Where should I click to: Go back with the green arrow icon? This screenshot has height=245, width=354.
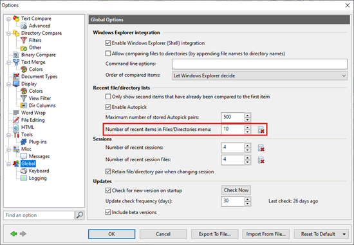(14, 233)
